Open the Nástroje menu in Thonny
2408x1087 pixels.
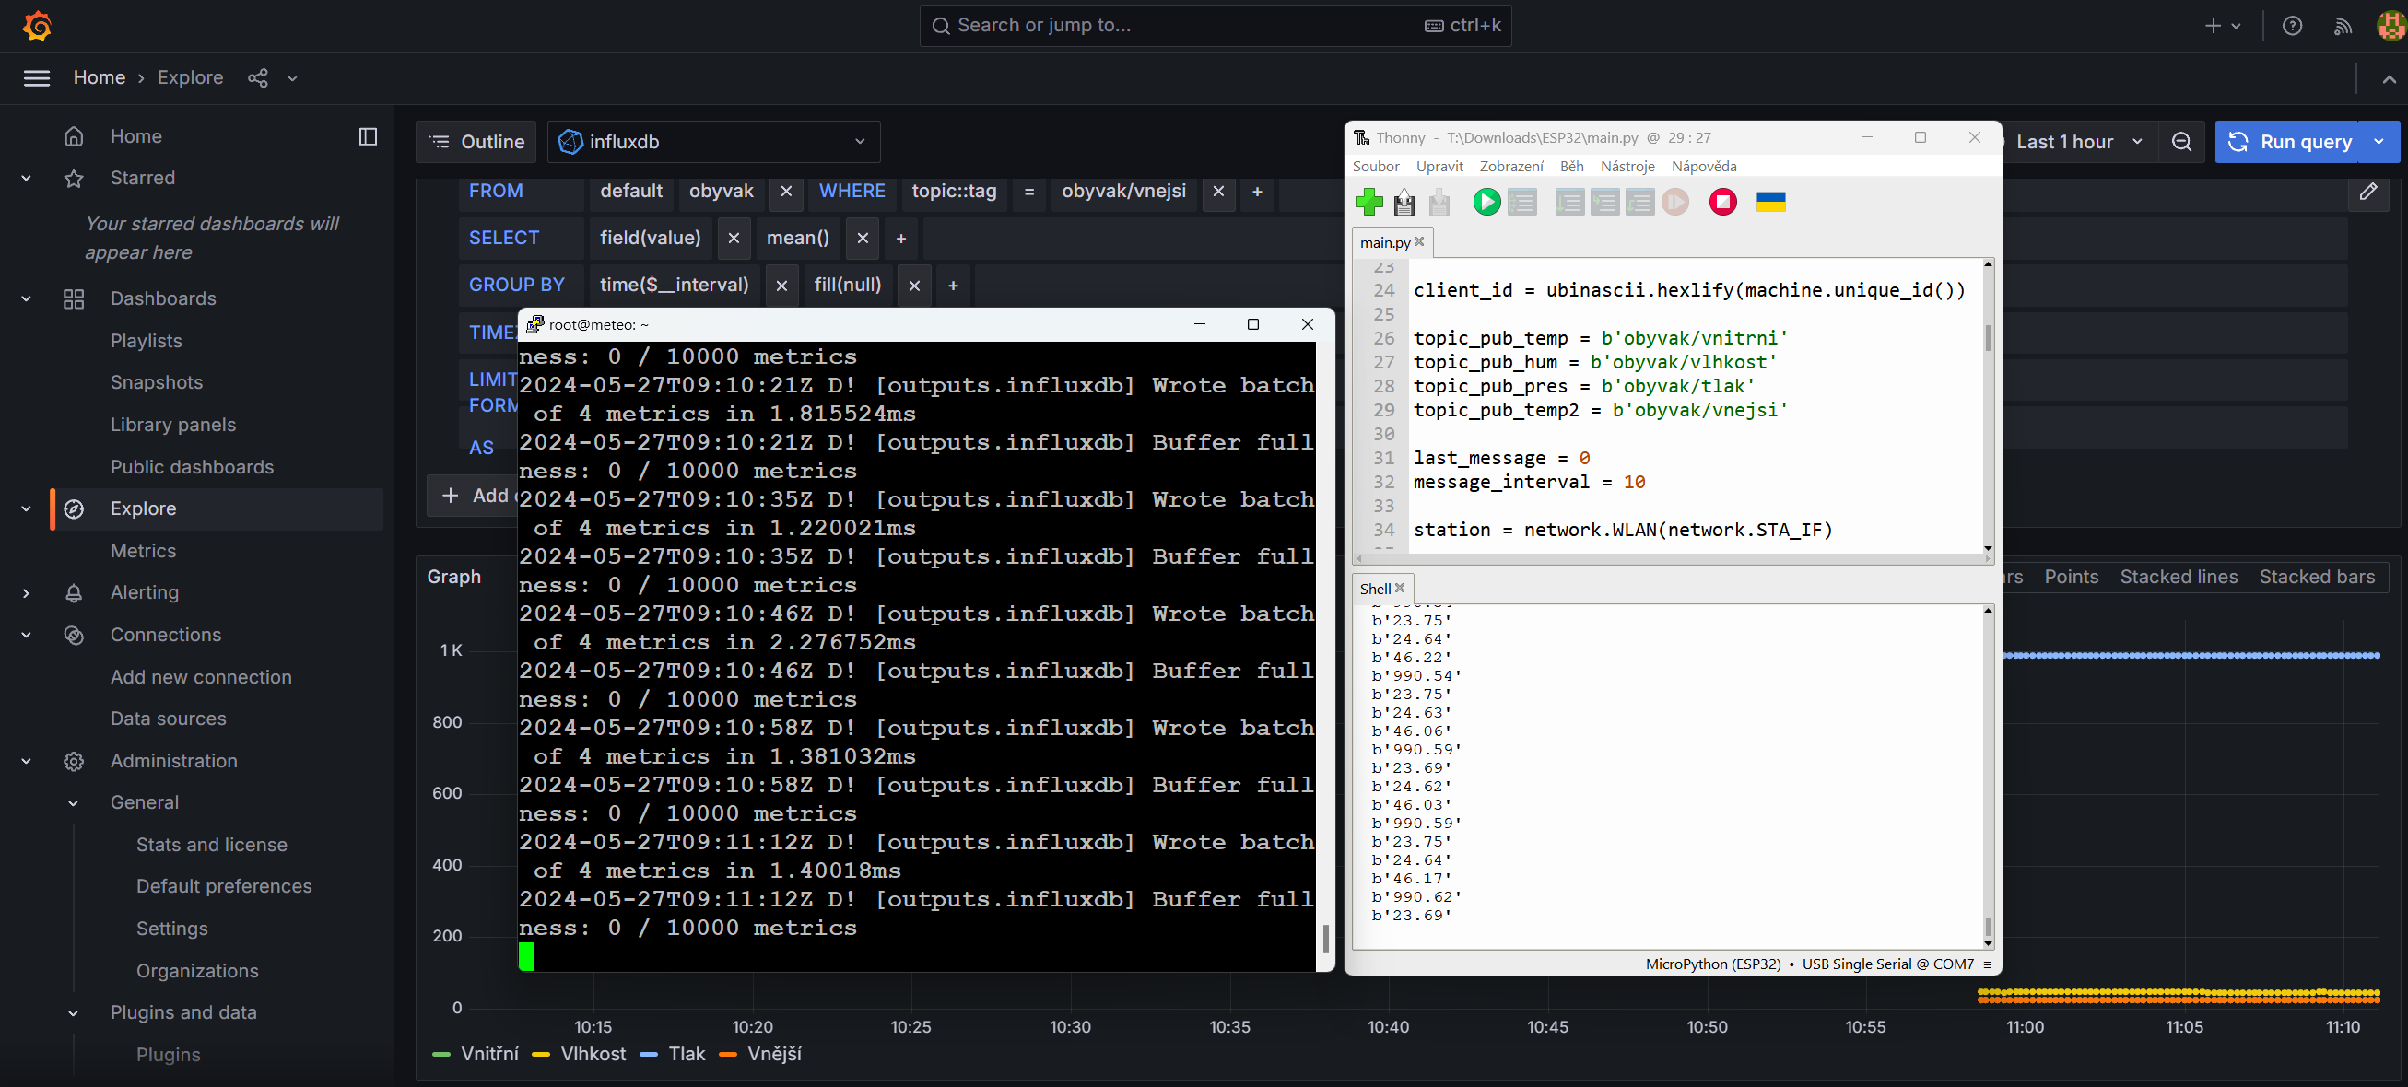pos(1627,167)
